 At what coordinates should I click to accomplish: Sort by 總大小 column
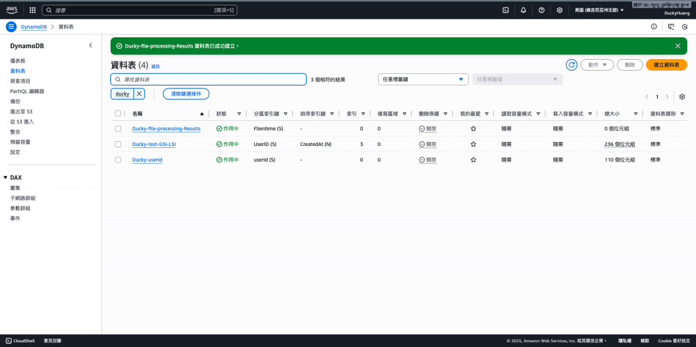[636, 113]
